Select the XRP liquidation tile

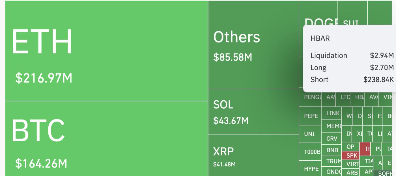pos(253,155)
